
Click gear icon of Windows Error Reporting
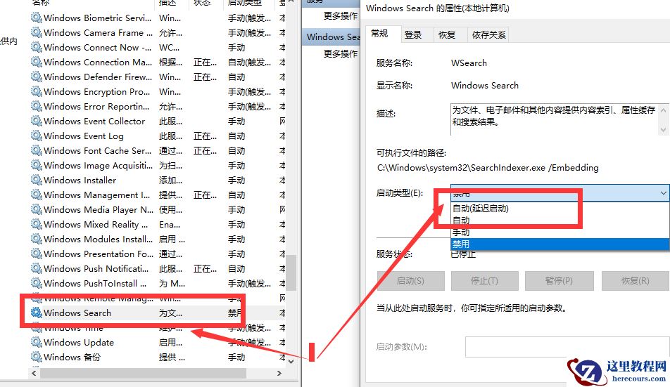[37, 106]
